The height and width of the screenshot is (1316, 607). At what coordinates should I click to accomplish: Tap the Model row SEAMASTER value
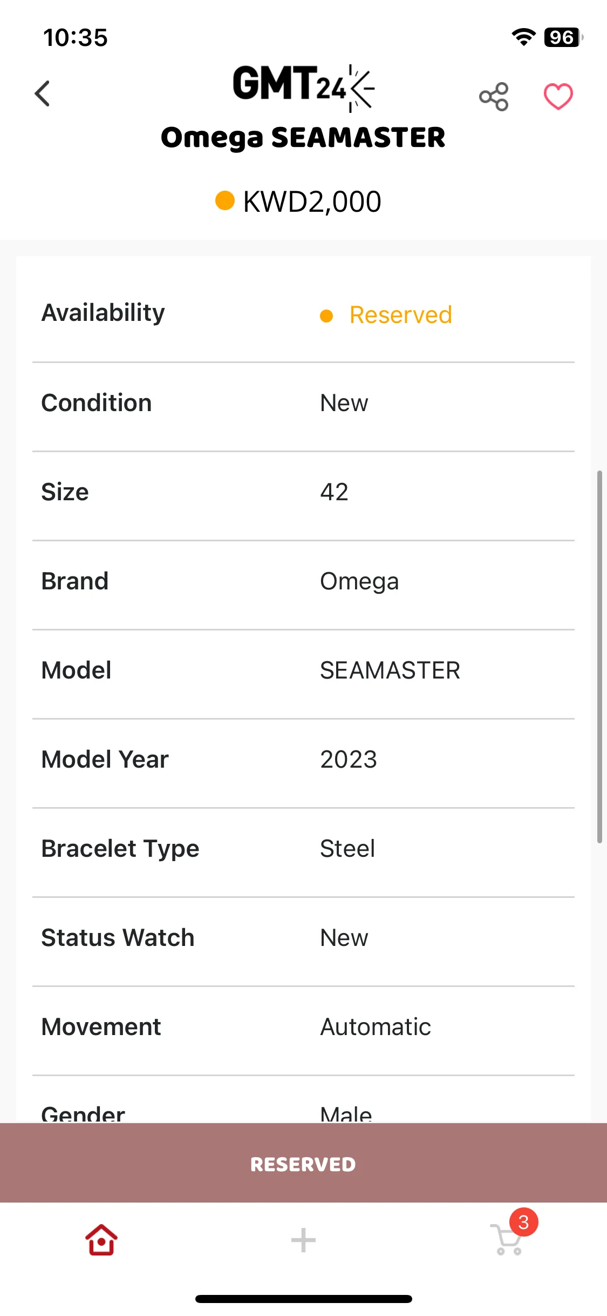pos(390,670)
